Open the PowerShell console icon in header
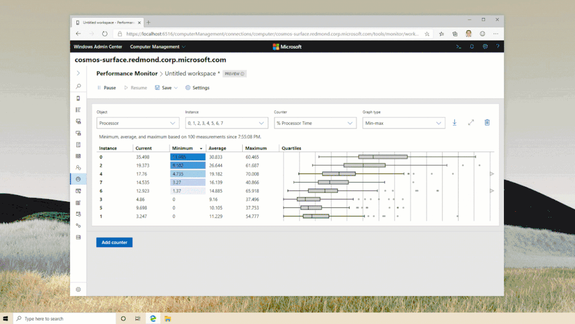575x324 pixels. click(458, 47)
